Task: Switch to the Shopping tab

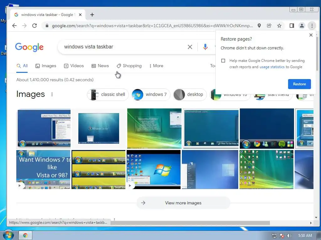Action: pos(129,66)
